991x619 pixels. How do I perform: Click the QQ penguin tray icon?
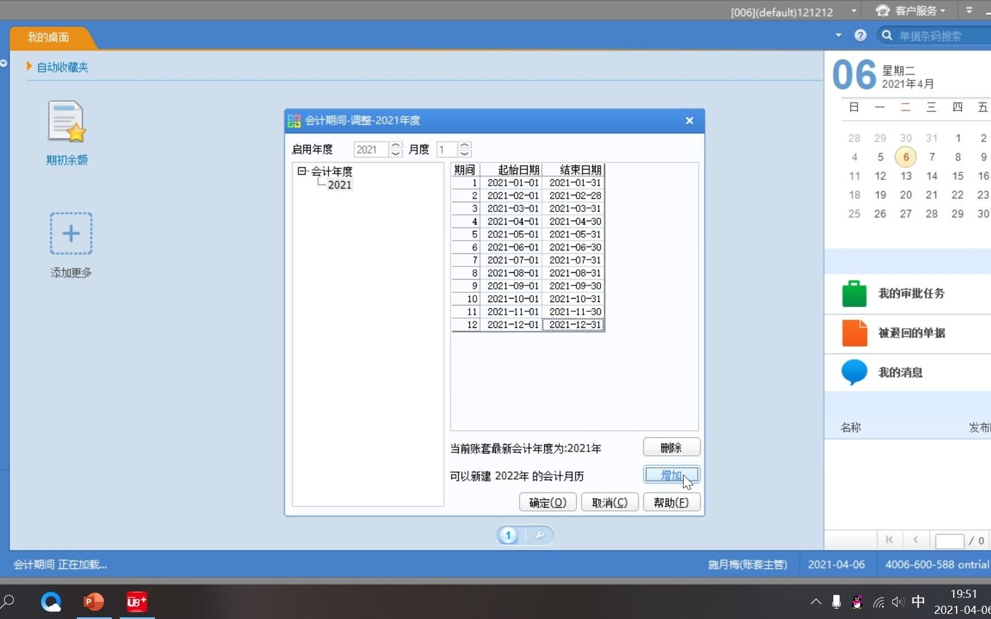(857, 602)
